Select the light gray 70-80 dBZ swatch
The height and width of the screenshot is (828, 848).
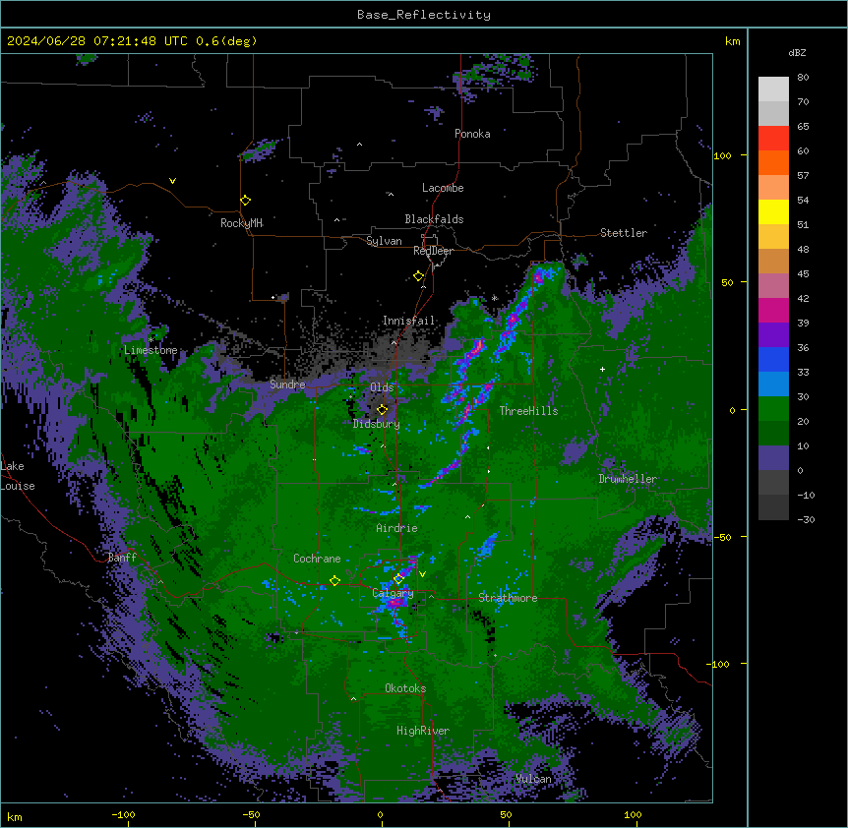pyautogui.click(x=773, y=89)
